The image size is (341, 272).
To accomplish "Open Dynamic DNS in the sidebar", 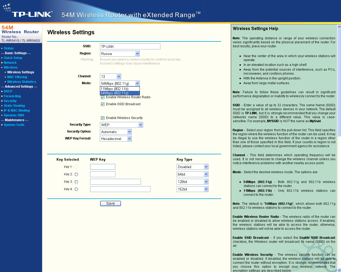I will click(x=14, y=115).
